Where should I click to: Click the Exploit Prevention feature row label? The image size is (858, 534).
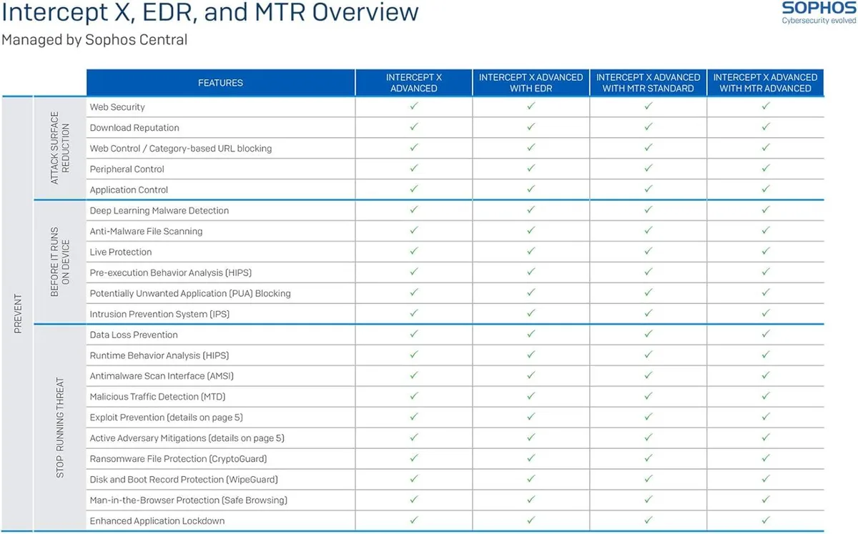pyautogui.click(x=167, y=417)
